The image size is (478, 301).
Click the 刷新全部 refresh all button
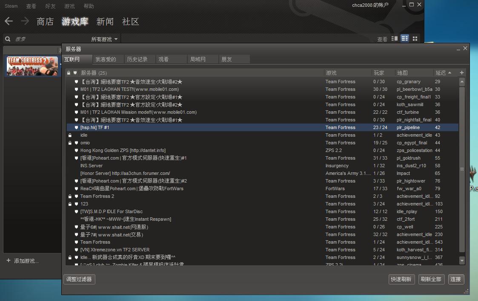coord(431,279)
